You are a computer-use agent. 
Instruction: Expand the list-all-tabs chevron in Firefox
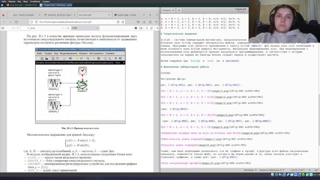156,15
